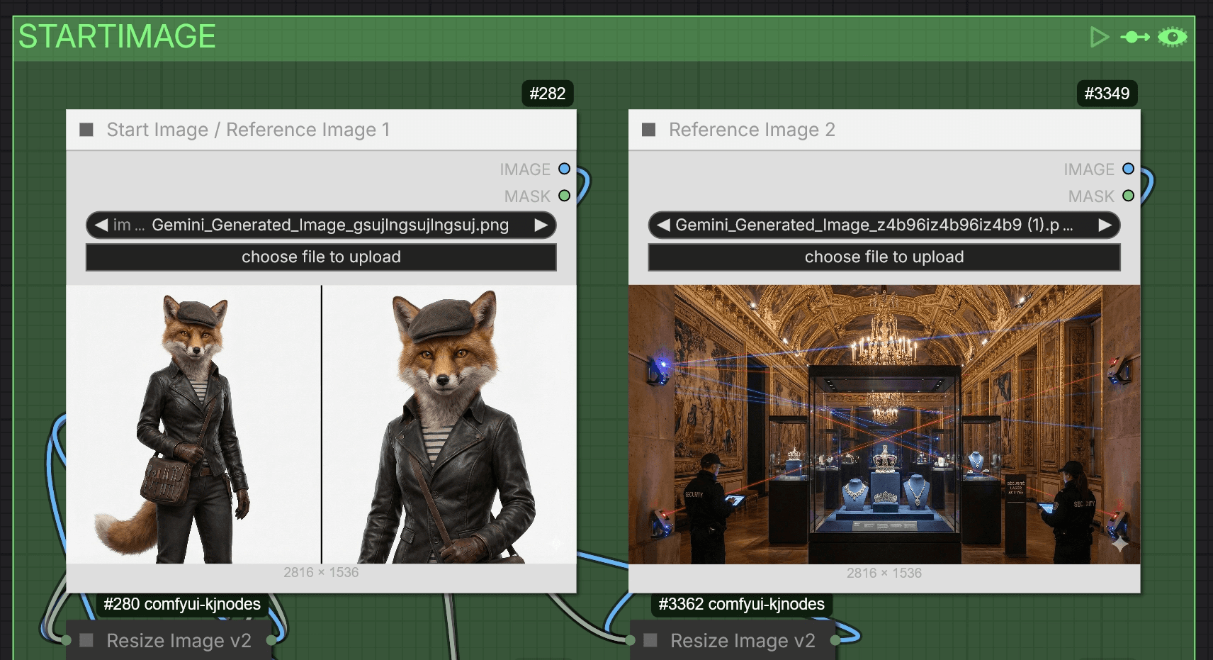This screenshot has height=660, width=1213.
Task: Click choose file to upload in Reference Image 2
Action: pos(884,257)
